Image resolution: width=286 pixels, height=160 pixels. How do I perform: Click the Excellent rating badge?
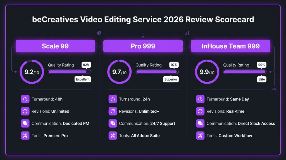click(83, 79)
